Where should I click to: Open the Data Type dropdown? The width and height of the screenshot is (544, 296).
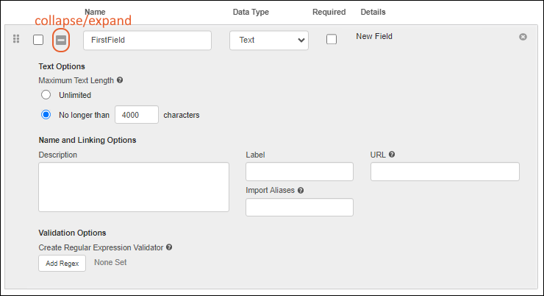269,40
